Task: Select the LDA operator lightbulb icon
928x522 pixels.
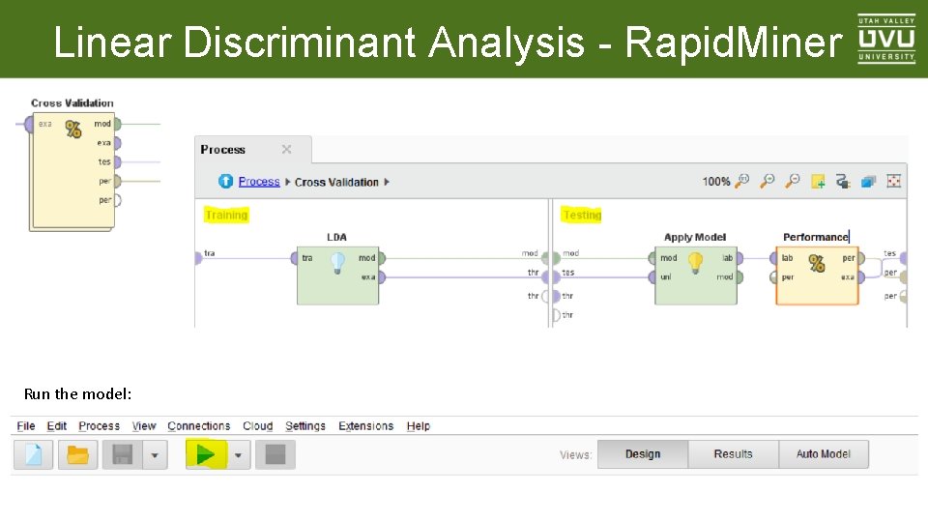Action: 337,262
